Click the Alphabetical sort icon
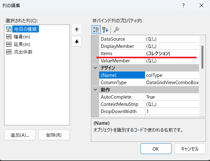Viewport: 210px width, 161px height. pyautogui.click(x=105, y=30)
